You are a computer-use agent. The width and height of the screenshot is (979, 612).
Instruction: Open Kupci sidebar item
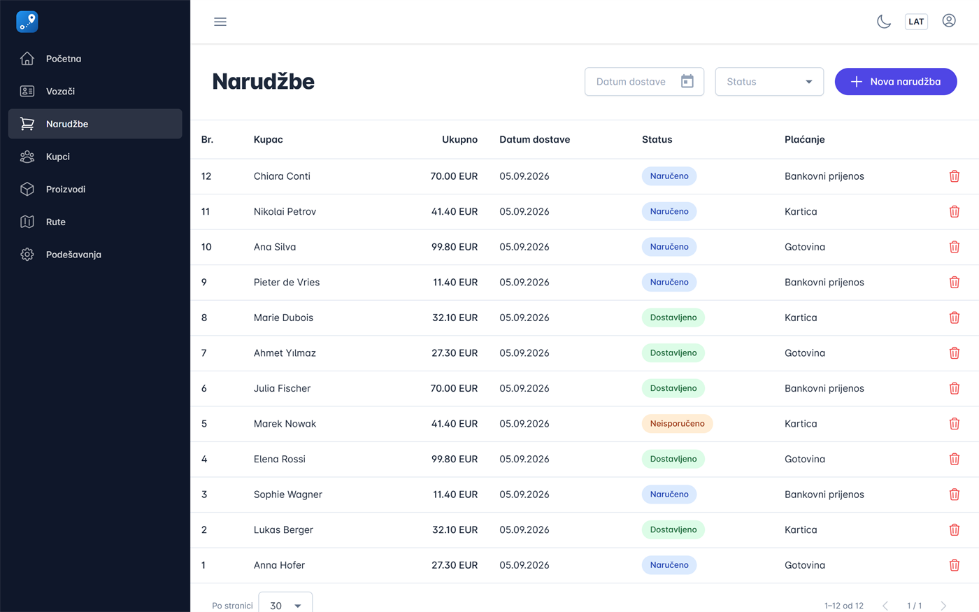95,157
